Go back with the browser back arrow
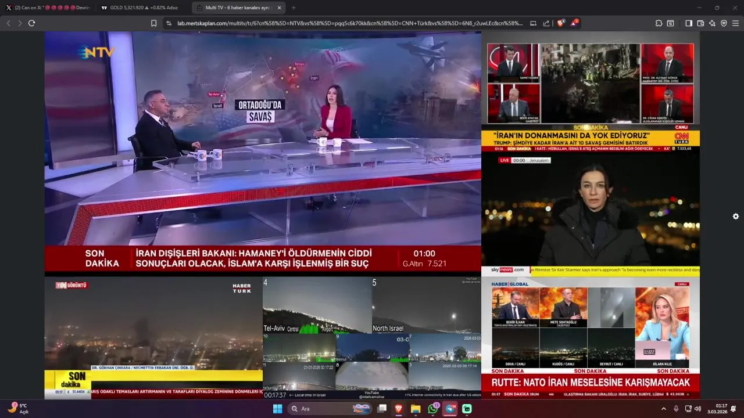 (x=8, y=23)
